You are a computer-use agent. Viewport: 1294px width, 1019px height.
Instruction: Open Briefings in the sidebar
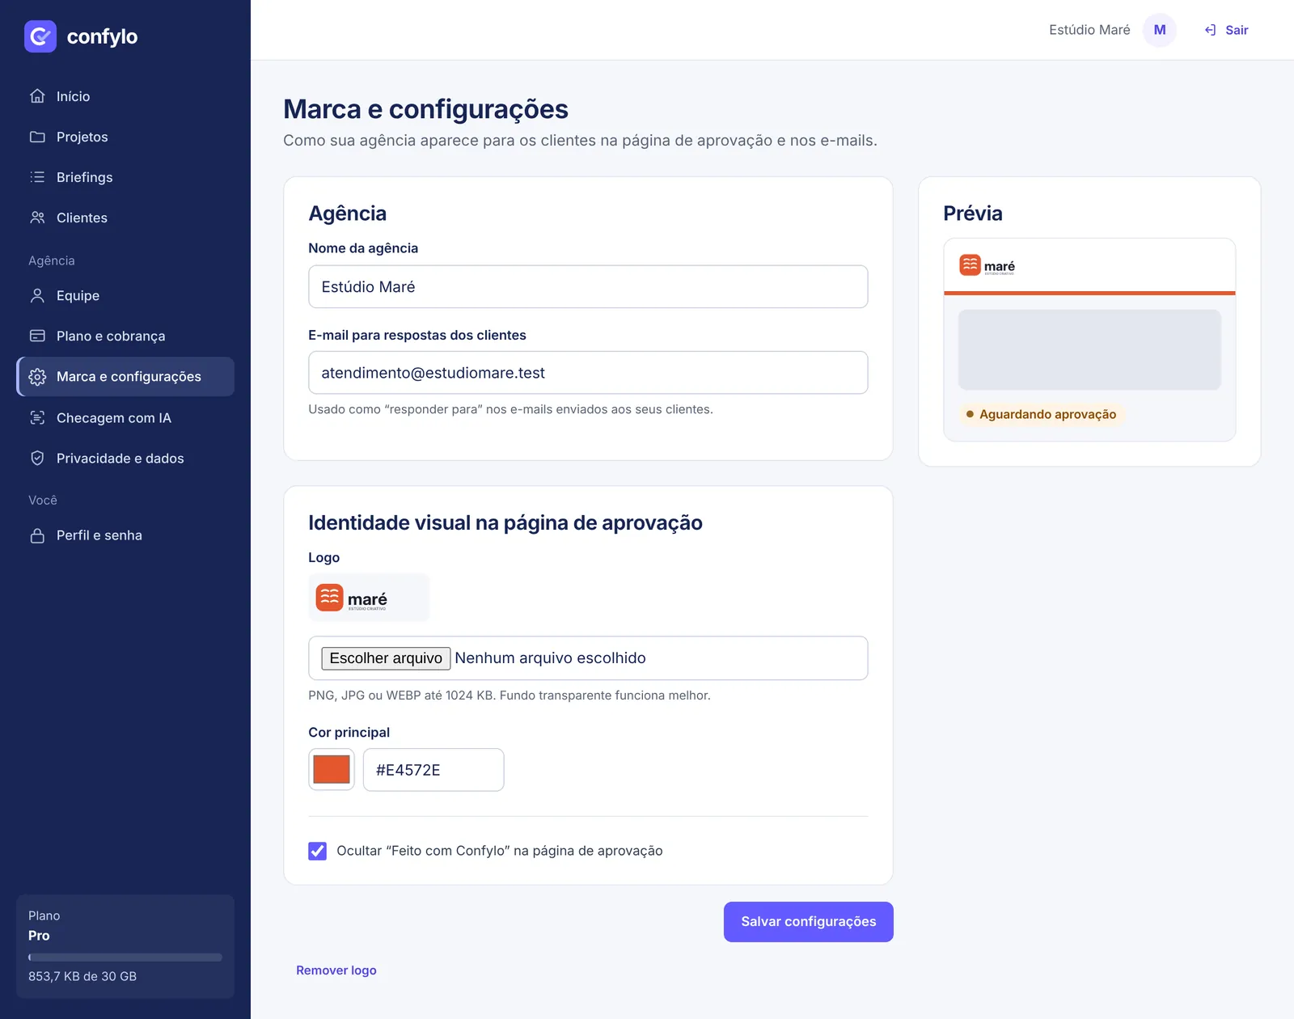point(125,177)
